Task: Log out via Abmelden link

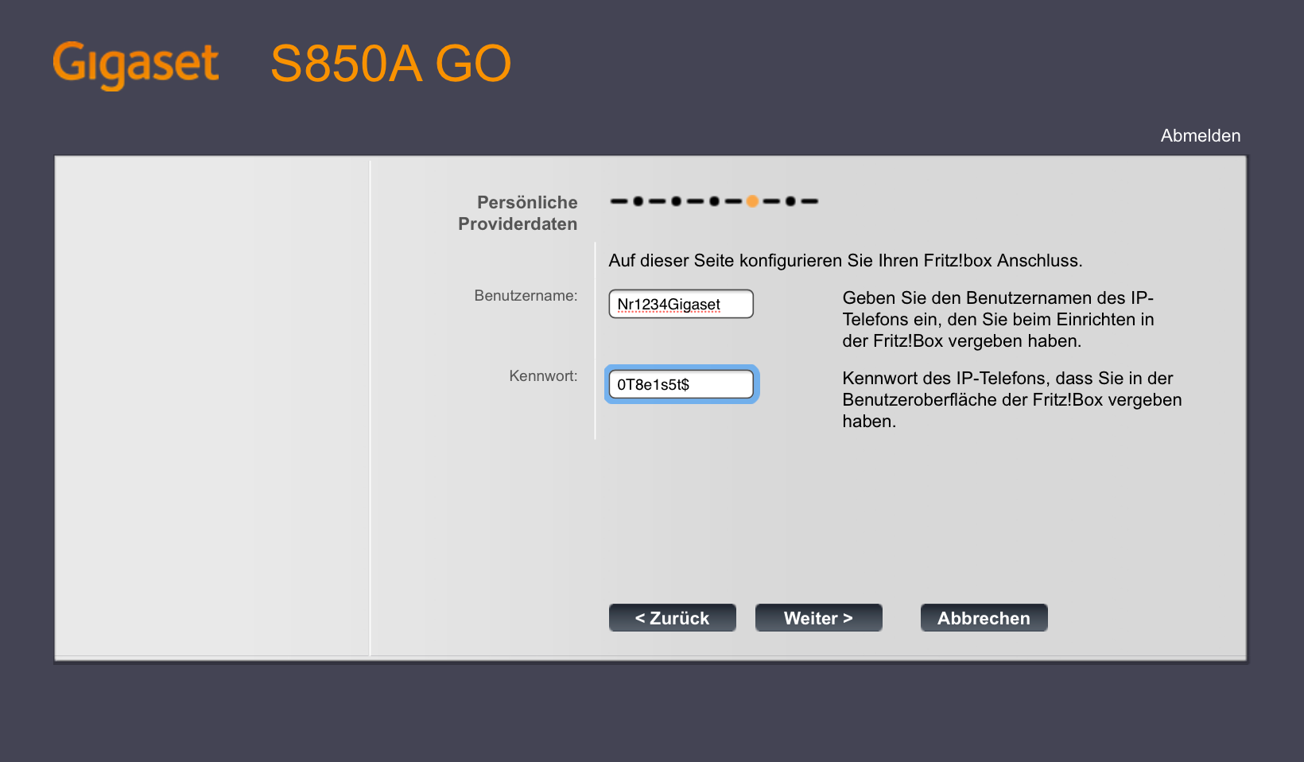Action: click(1200, 135)
